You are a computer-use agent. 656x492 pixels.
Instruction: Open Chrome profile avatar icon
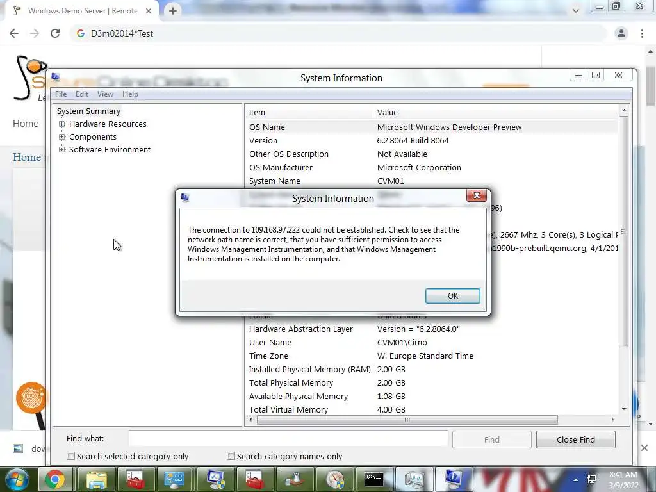pyautogui.click(x=621, y=33)
